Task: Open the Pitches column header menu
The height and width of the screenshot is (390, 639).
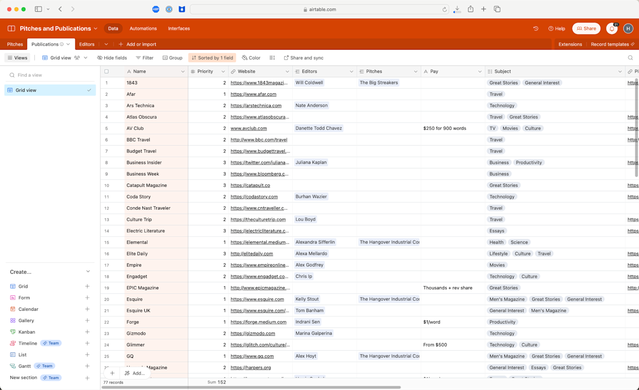Action: pos(416,72)
